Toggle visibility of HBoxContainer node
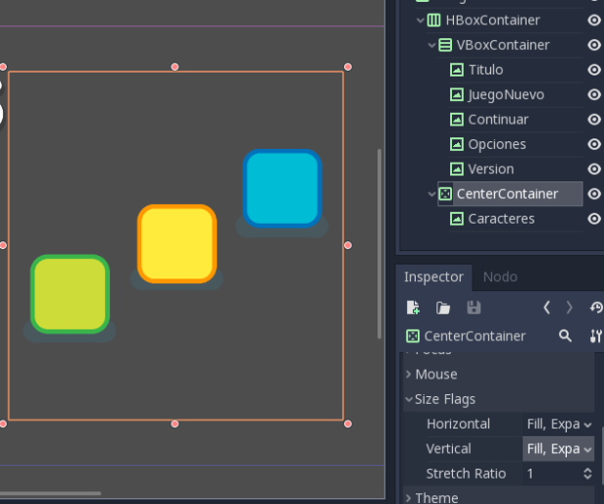Image resolution: width=604 pixels, height=504 pixels. tap(594, 20)
